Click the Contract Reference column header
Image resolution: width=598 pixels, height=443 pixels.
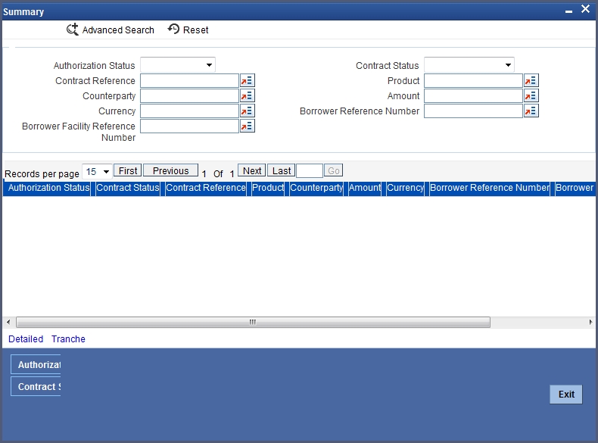(x=206, y=188)
